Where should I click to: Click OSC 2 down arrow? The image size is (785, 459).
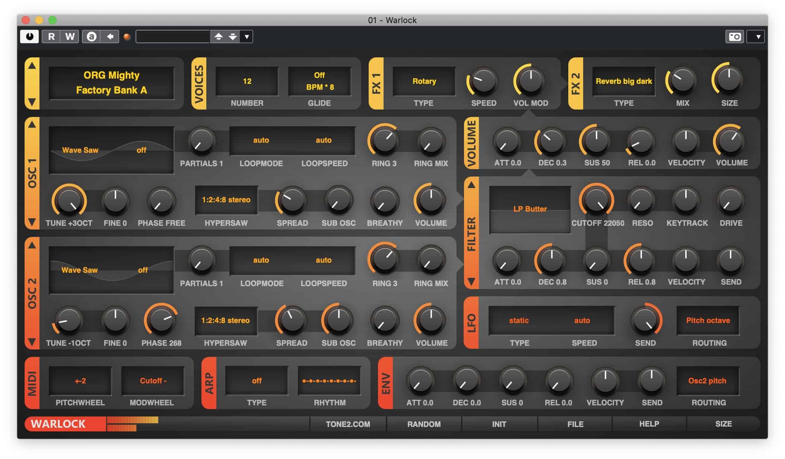(32, 342)
